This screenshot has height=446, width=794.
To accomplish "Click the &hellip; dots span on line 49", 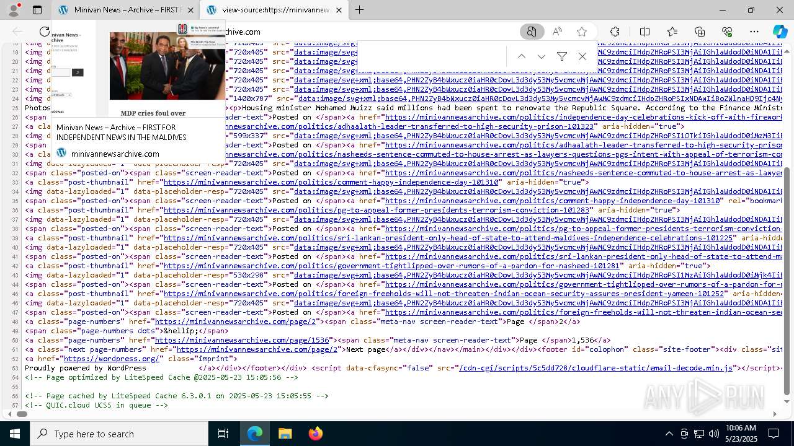I will tap(127, 331).
